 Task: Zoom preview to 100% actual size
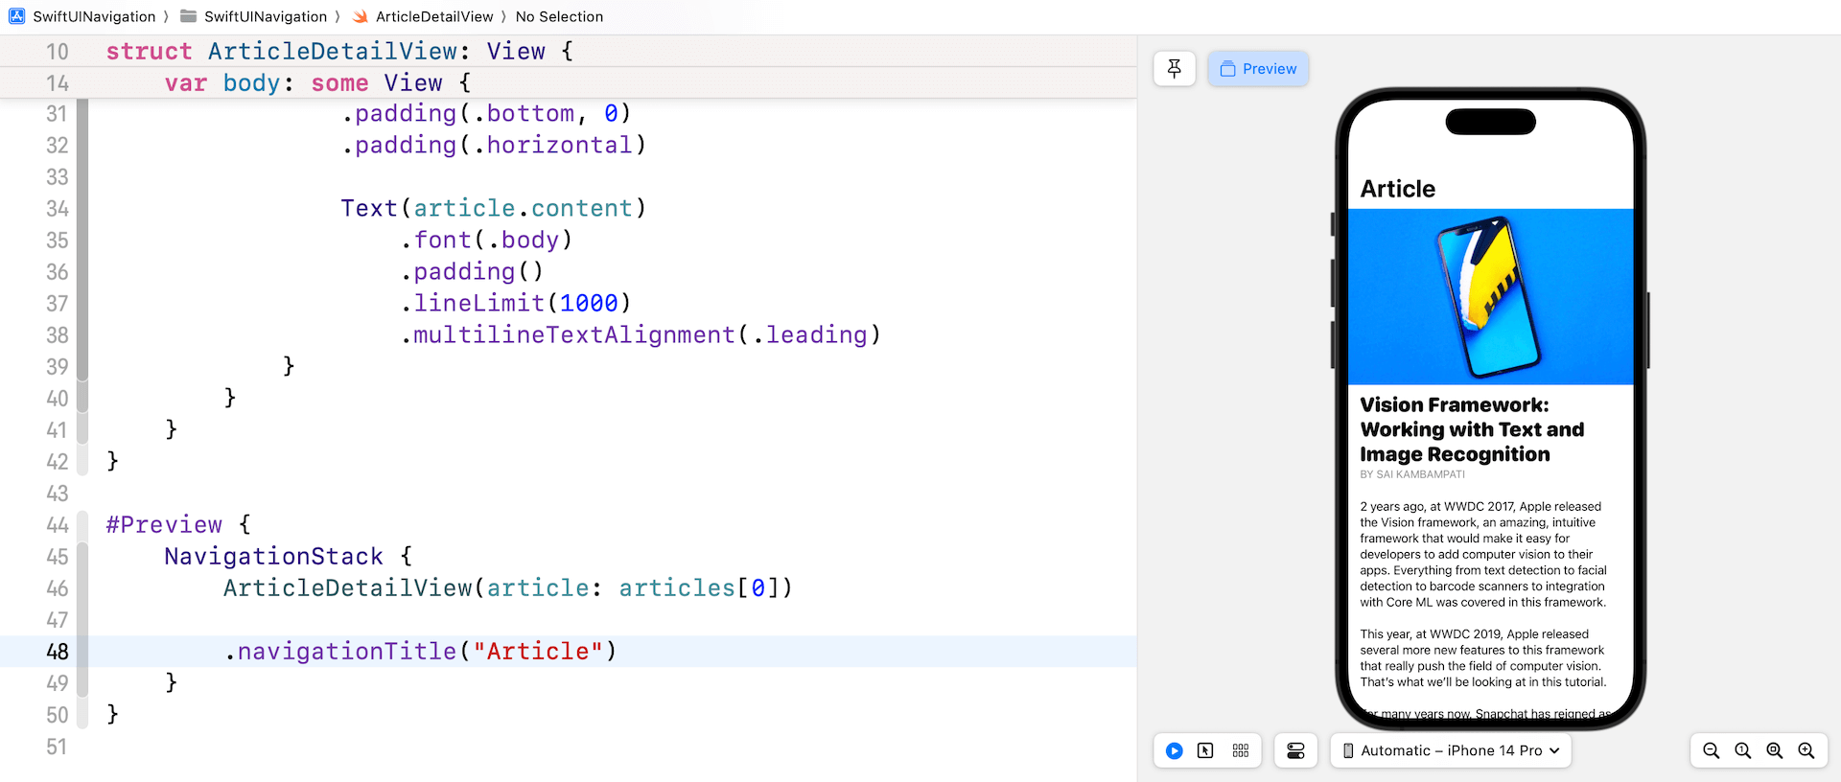[x=1742, y=750]
